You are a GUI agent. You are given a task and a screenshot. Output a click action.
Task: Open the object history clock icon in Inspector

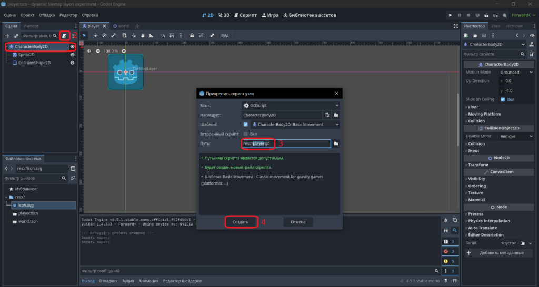click(532, 35)
